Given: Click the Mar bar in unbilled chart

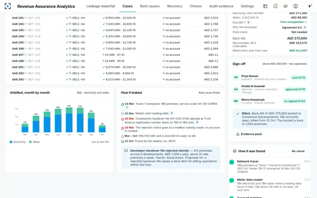Looking at the screenshot, I should (25, 128).
